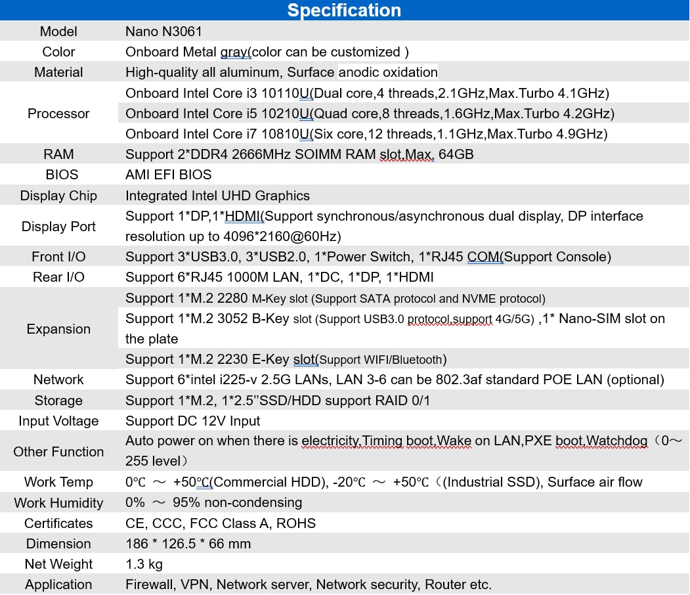Click the Specification header title

click(x=344, y=11)
